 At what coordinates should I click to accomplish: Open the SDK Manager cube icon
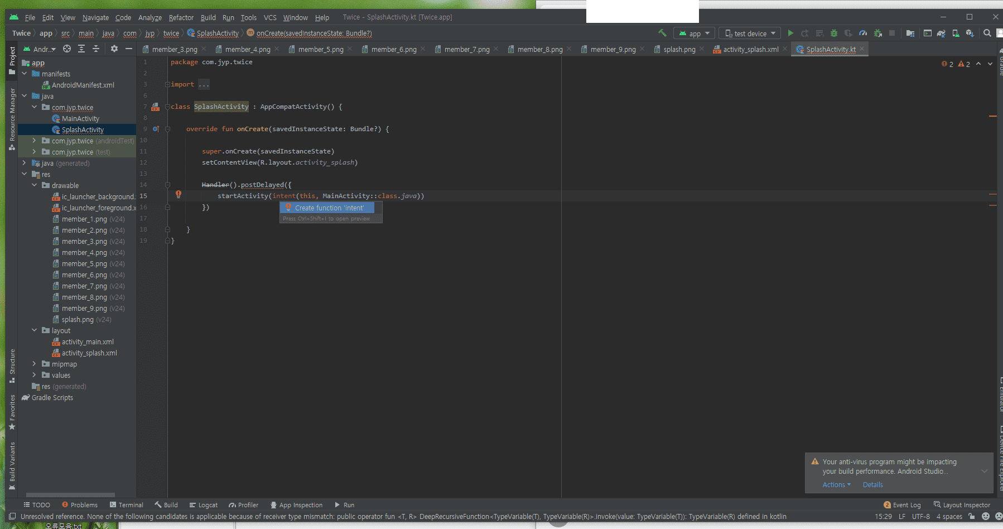click(970, 33)
